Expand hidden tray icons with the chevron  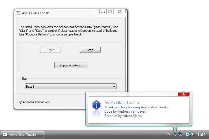[x=175, y=134]
